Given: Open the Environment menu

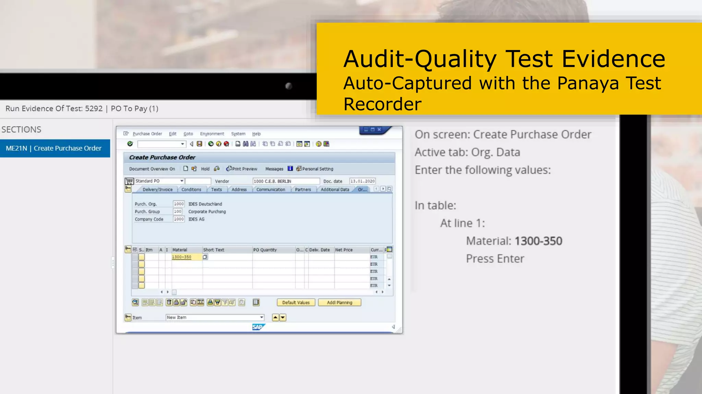Looking at the screenshot, I should point(212,134).
